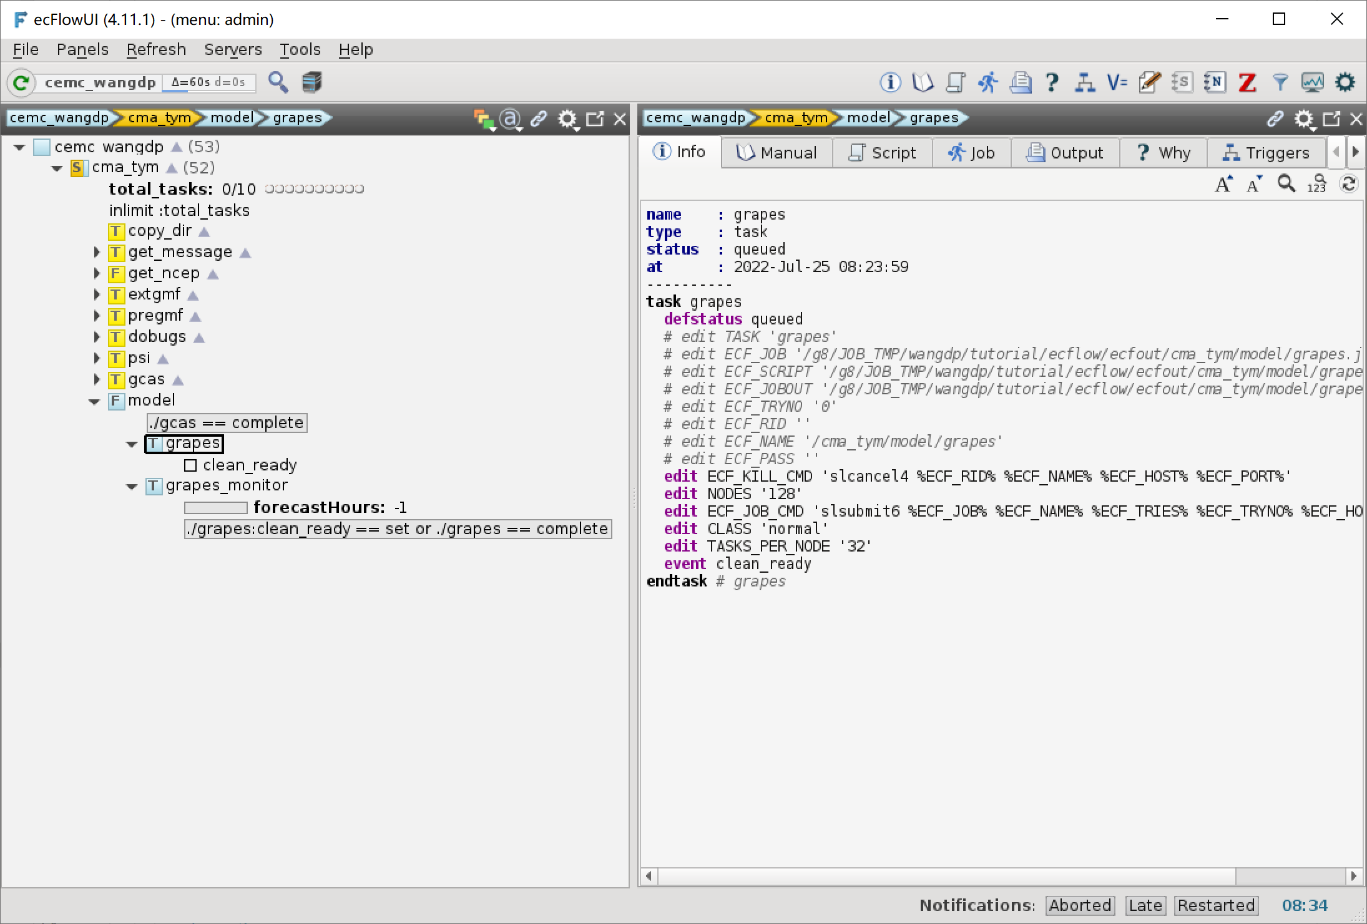
Task: Click the info panel horizontal scrollbar
Action: coord(1001,876)
